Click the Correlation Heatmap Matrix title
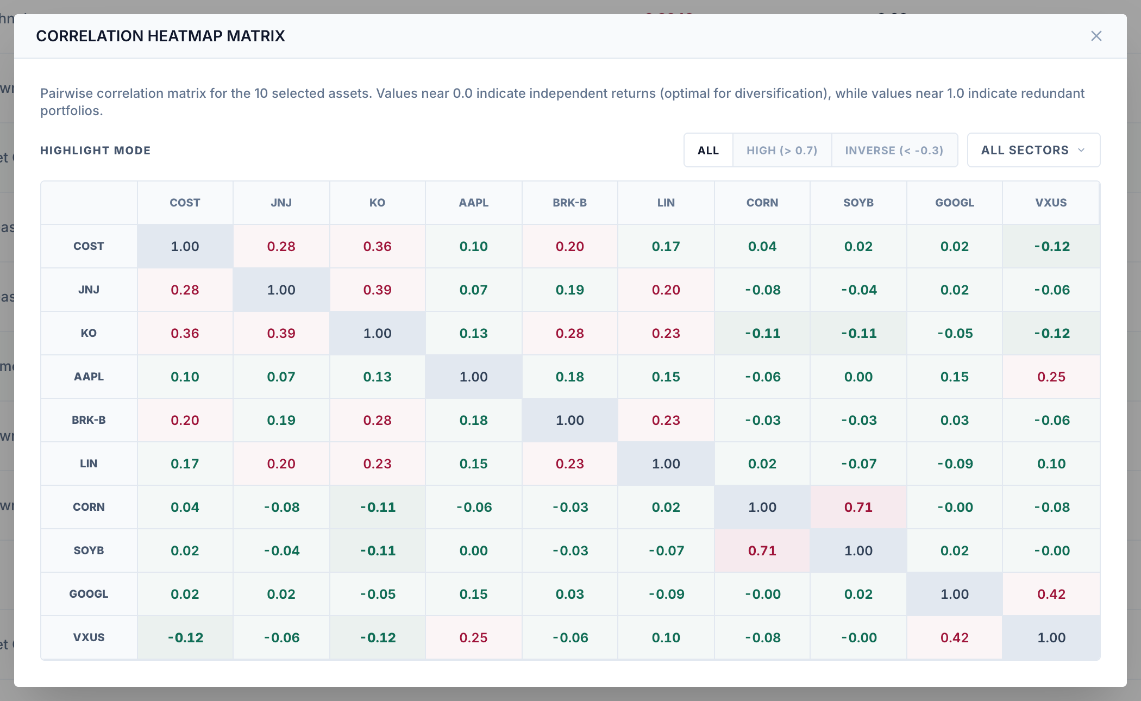 160,36
